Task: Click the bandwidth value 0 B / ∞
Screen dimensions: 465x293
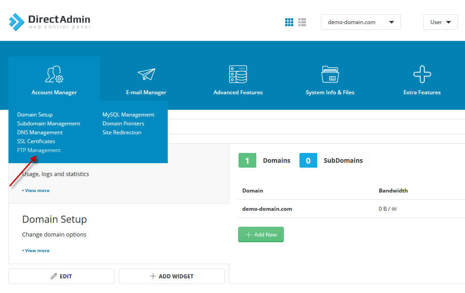Action: click(x=388, y=209)
